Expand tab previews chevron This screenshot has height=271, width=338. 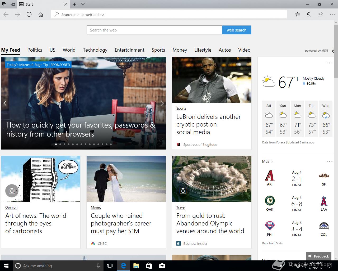pos(83,4)
